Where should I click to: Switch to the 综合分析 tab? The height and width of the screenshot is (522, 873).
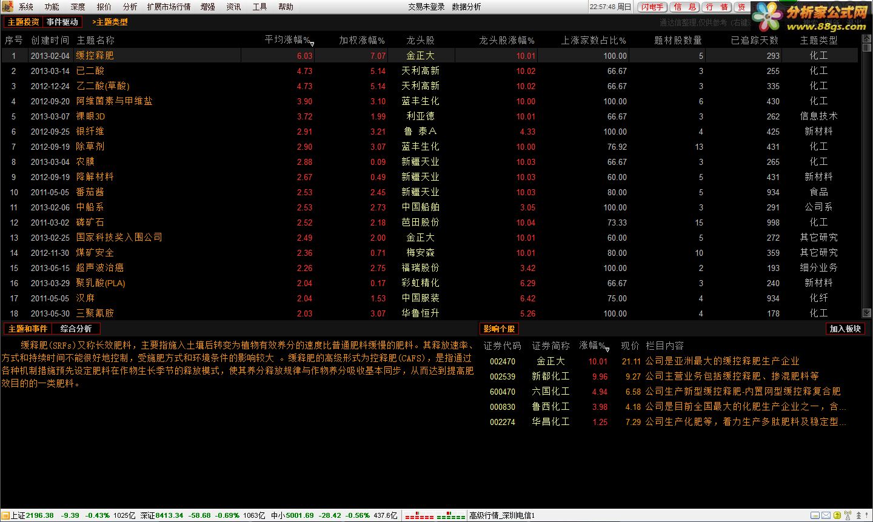point(76,329)
